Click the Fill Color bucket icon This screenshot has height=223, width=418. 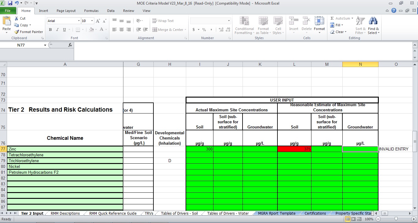tap(91, 30)
